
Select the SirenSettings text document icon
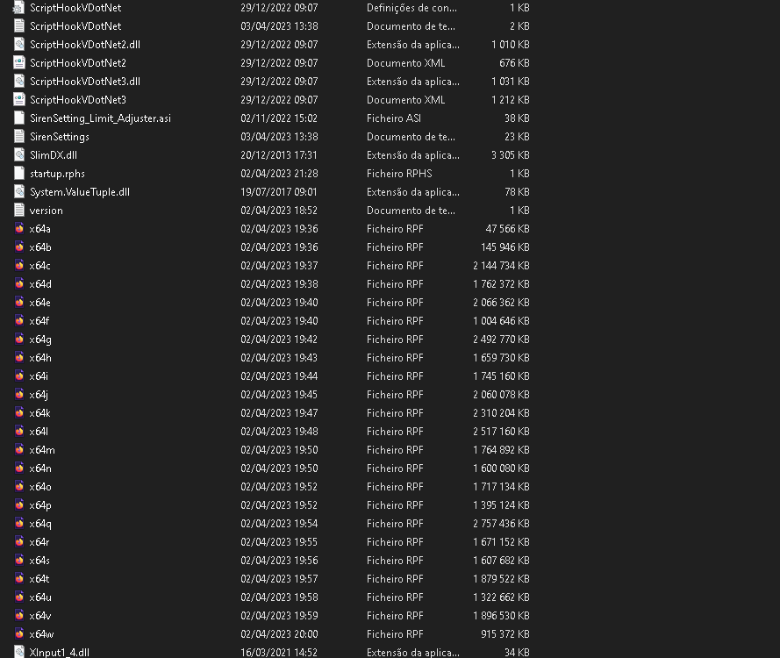pyautogui.click(x=19, y=137)
